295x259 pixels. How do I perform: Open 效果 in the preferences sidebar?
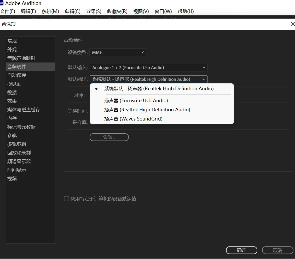click(30, 101)
